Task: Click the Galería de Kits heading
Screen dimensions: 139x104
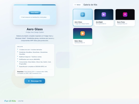Action: [90, 5]
